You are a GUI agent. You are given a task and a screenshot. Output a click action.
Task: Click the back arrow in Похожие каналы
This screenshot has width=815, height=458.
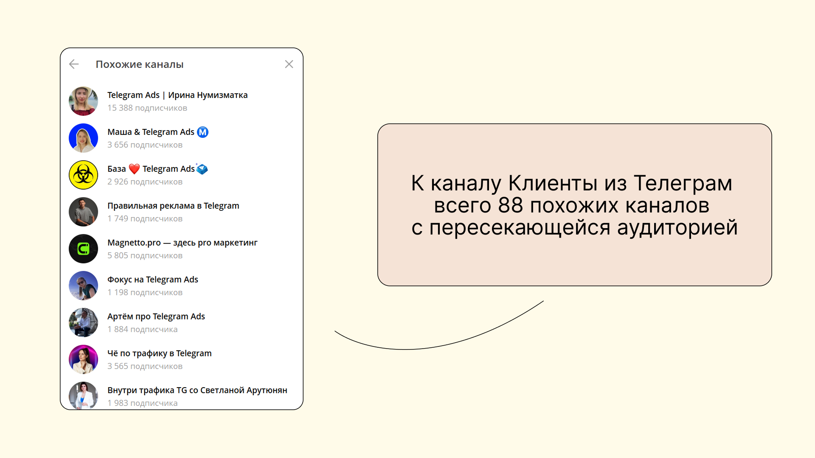74,64
